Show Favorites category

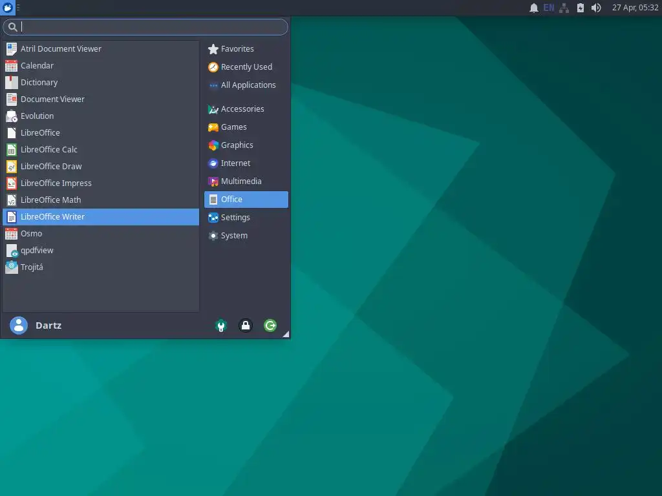246,49
